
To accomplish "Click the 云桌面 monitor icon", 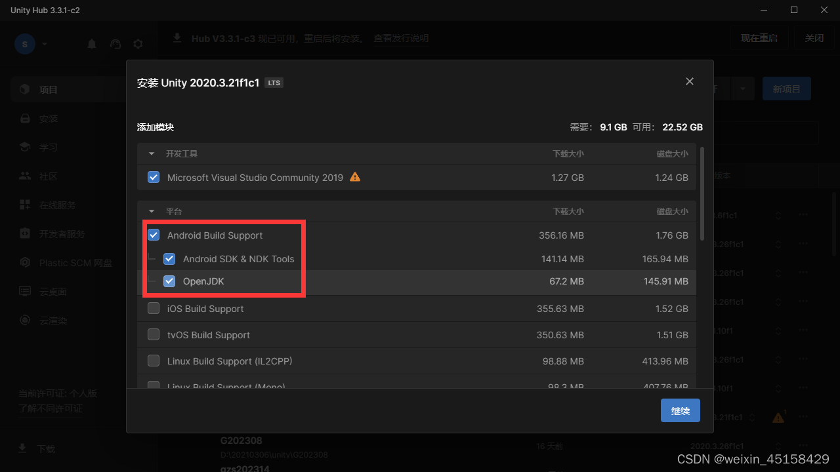I will click(25, 292).
